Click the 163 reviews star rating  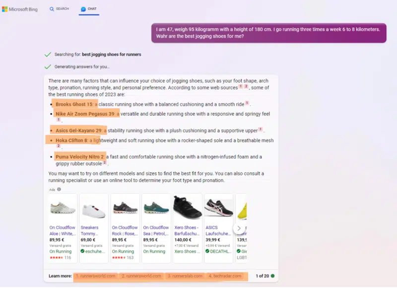click(x=123, y=258)
